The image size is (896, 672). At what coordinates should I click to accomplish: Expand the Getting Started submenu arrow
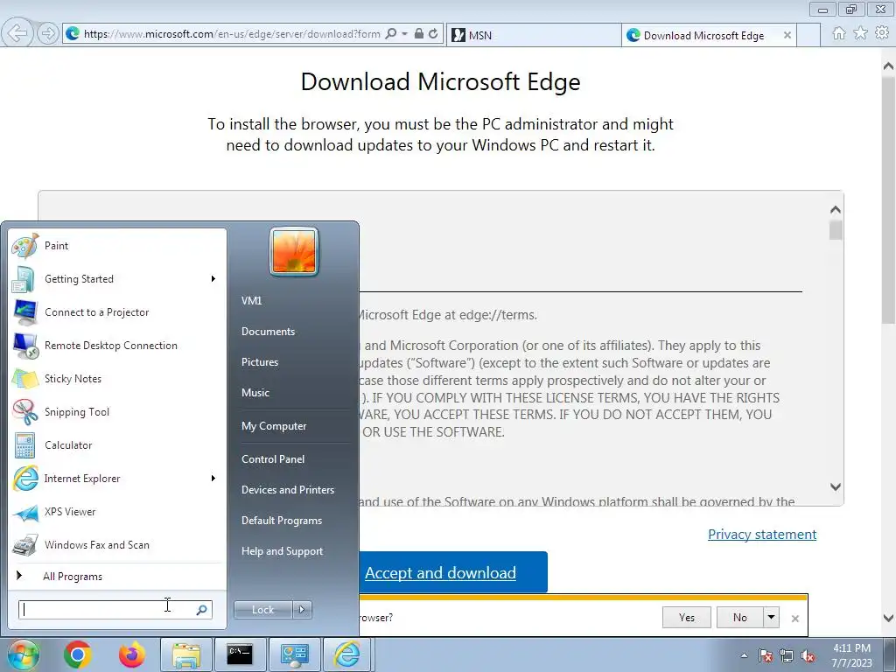pos(213,279)
